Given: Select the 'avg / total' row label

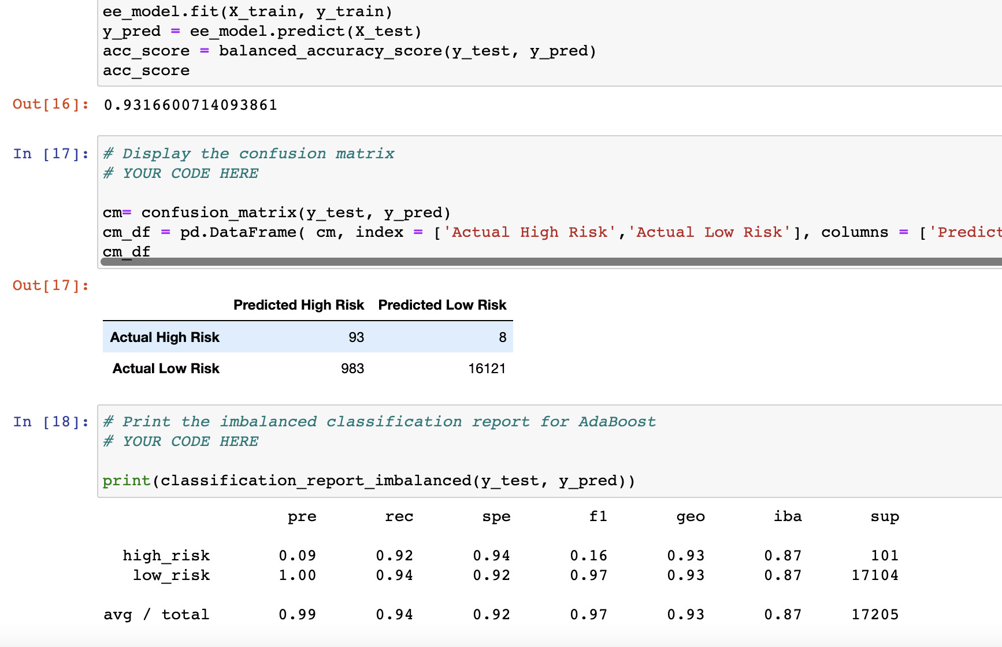Looking at the screenshot, I should point(157,615).
